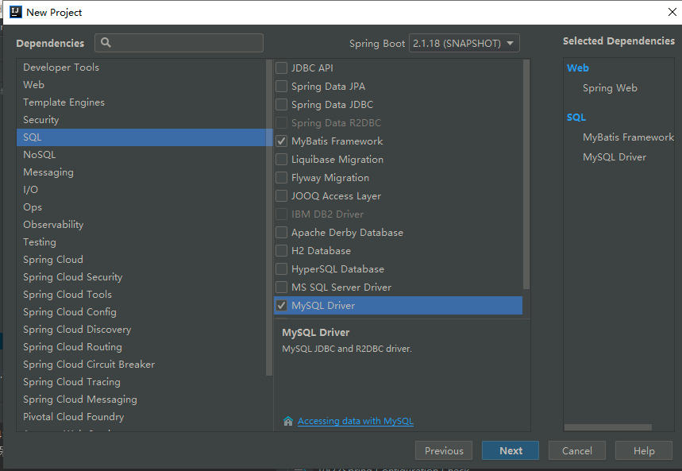Click the home icon beside Accessing data with MySQL
Viewport: 682px width, 471px height.
(288, 421)
